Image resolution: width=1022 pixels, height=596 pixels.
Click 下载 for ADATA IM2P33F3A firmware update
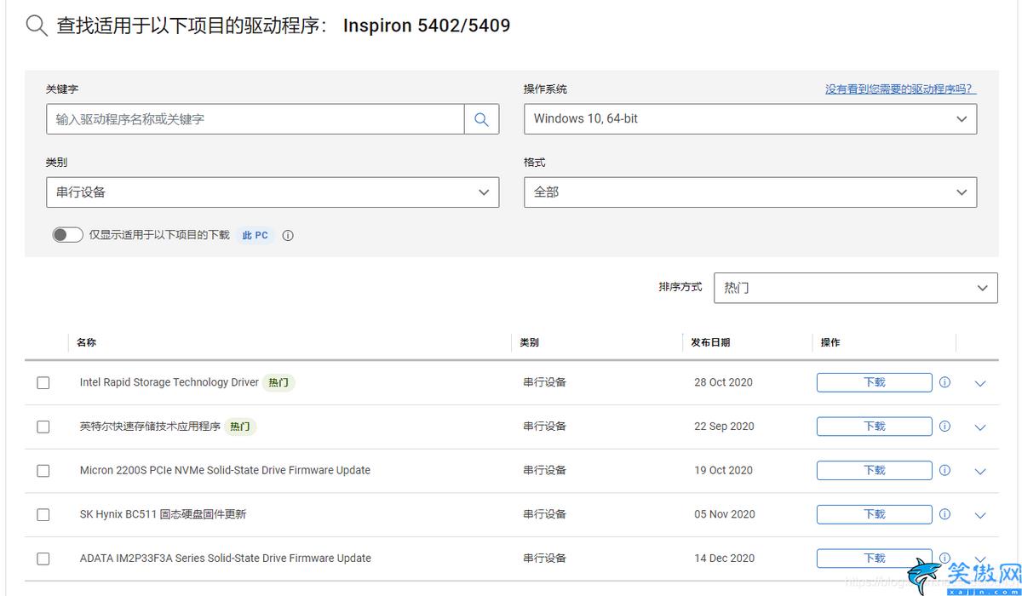(x=875, y=559)
